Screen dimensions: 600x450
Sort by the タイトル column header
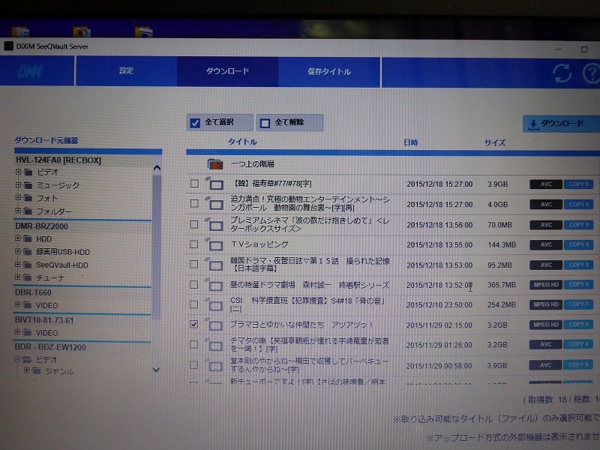[x=242, y=142]
